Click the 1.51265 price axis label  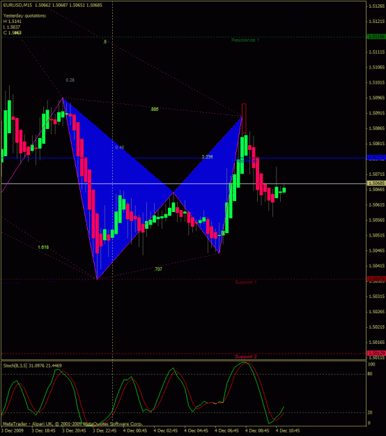[377, 6]
